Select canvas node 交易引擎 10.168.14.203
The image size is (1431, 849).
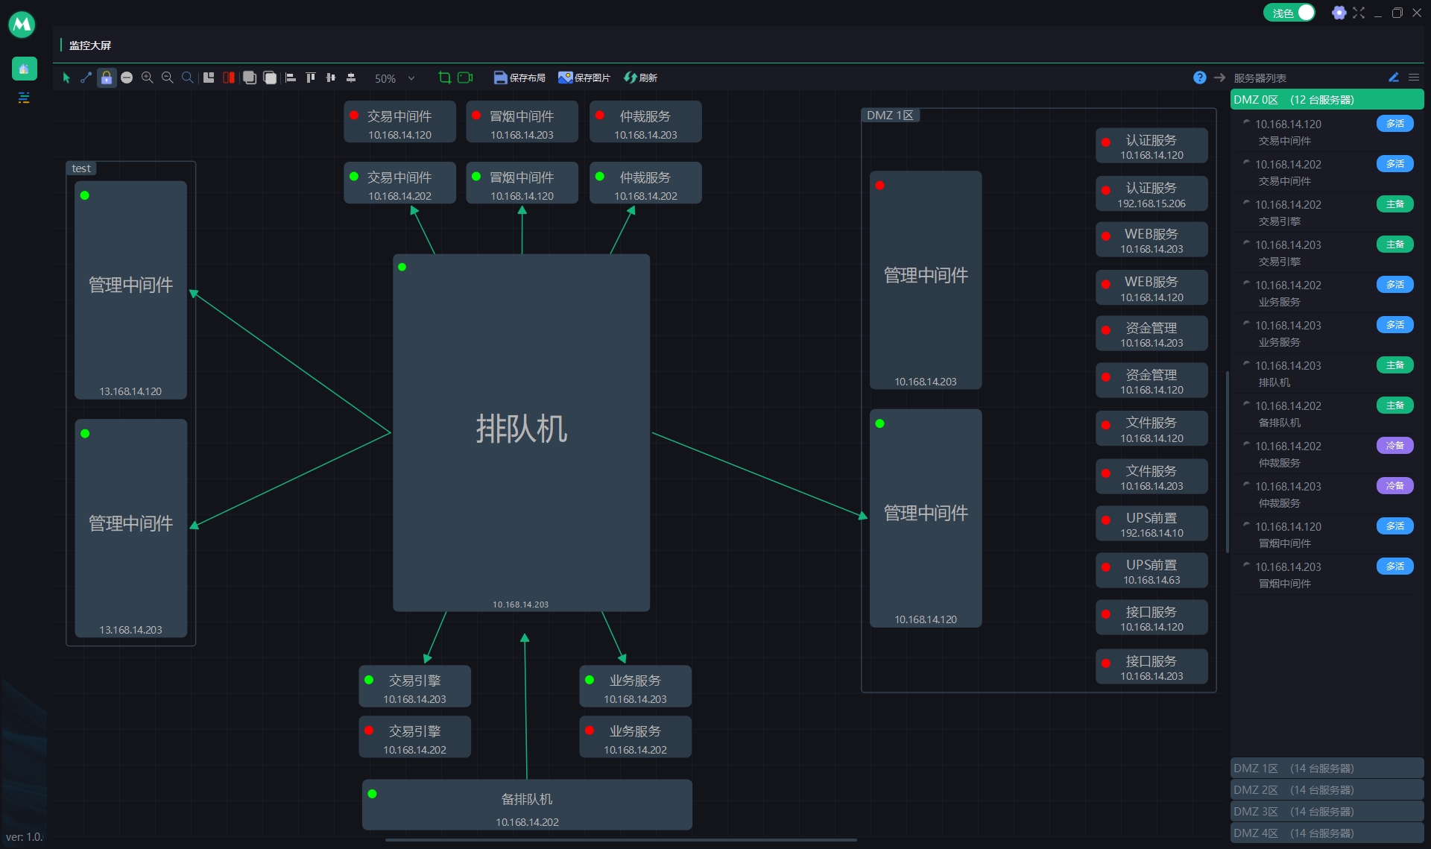(x=414, y=686)
